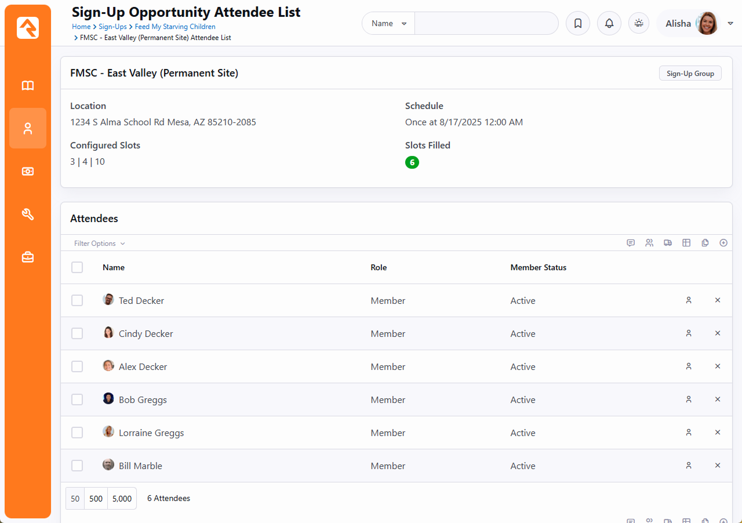Set page size to 500 attendees
Viewport: 742px width, 523px height.
coord(96,499)
